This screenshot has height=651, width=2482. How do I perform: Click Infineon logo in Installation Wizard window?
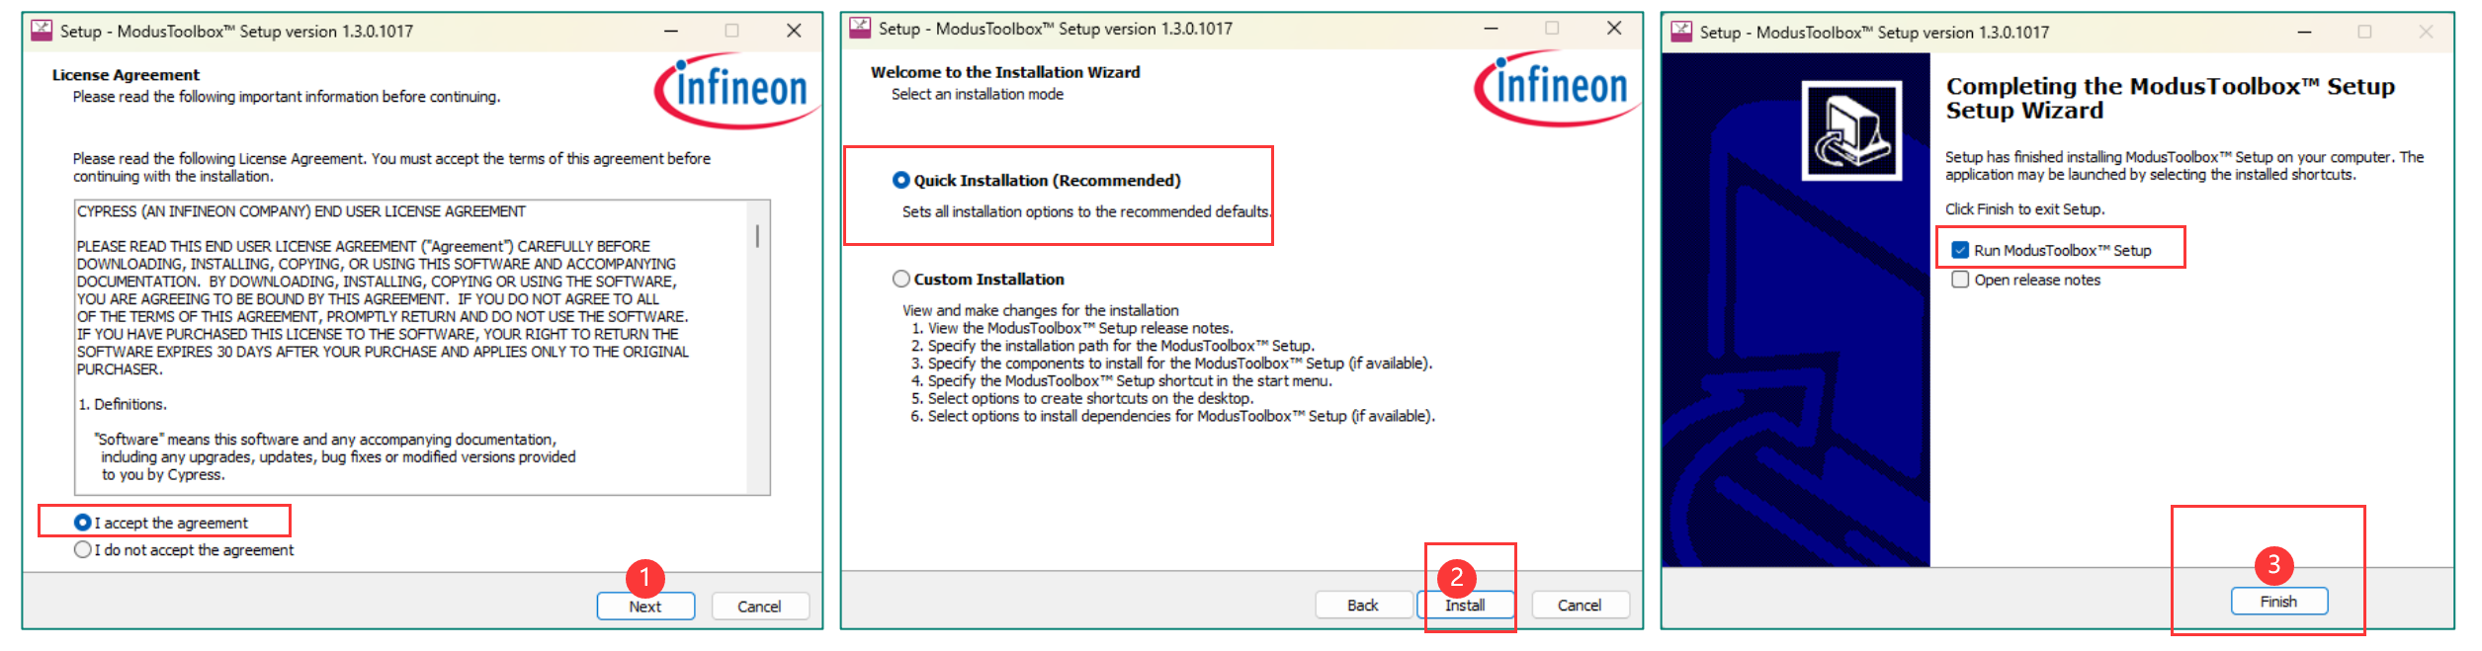click(1558, 88)
